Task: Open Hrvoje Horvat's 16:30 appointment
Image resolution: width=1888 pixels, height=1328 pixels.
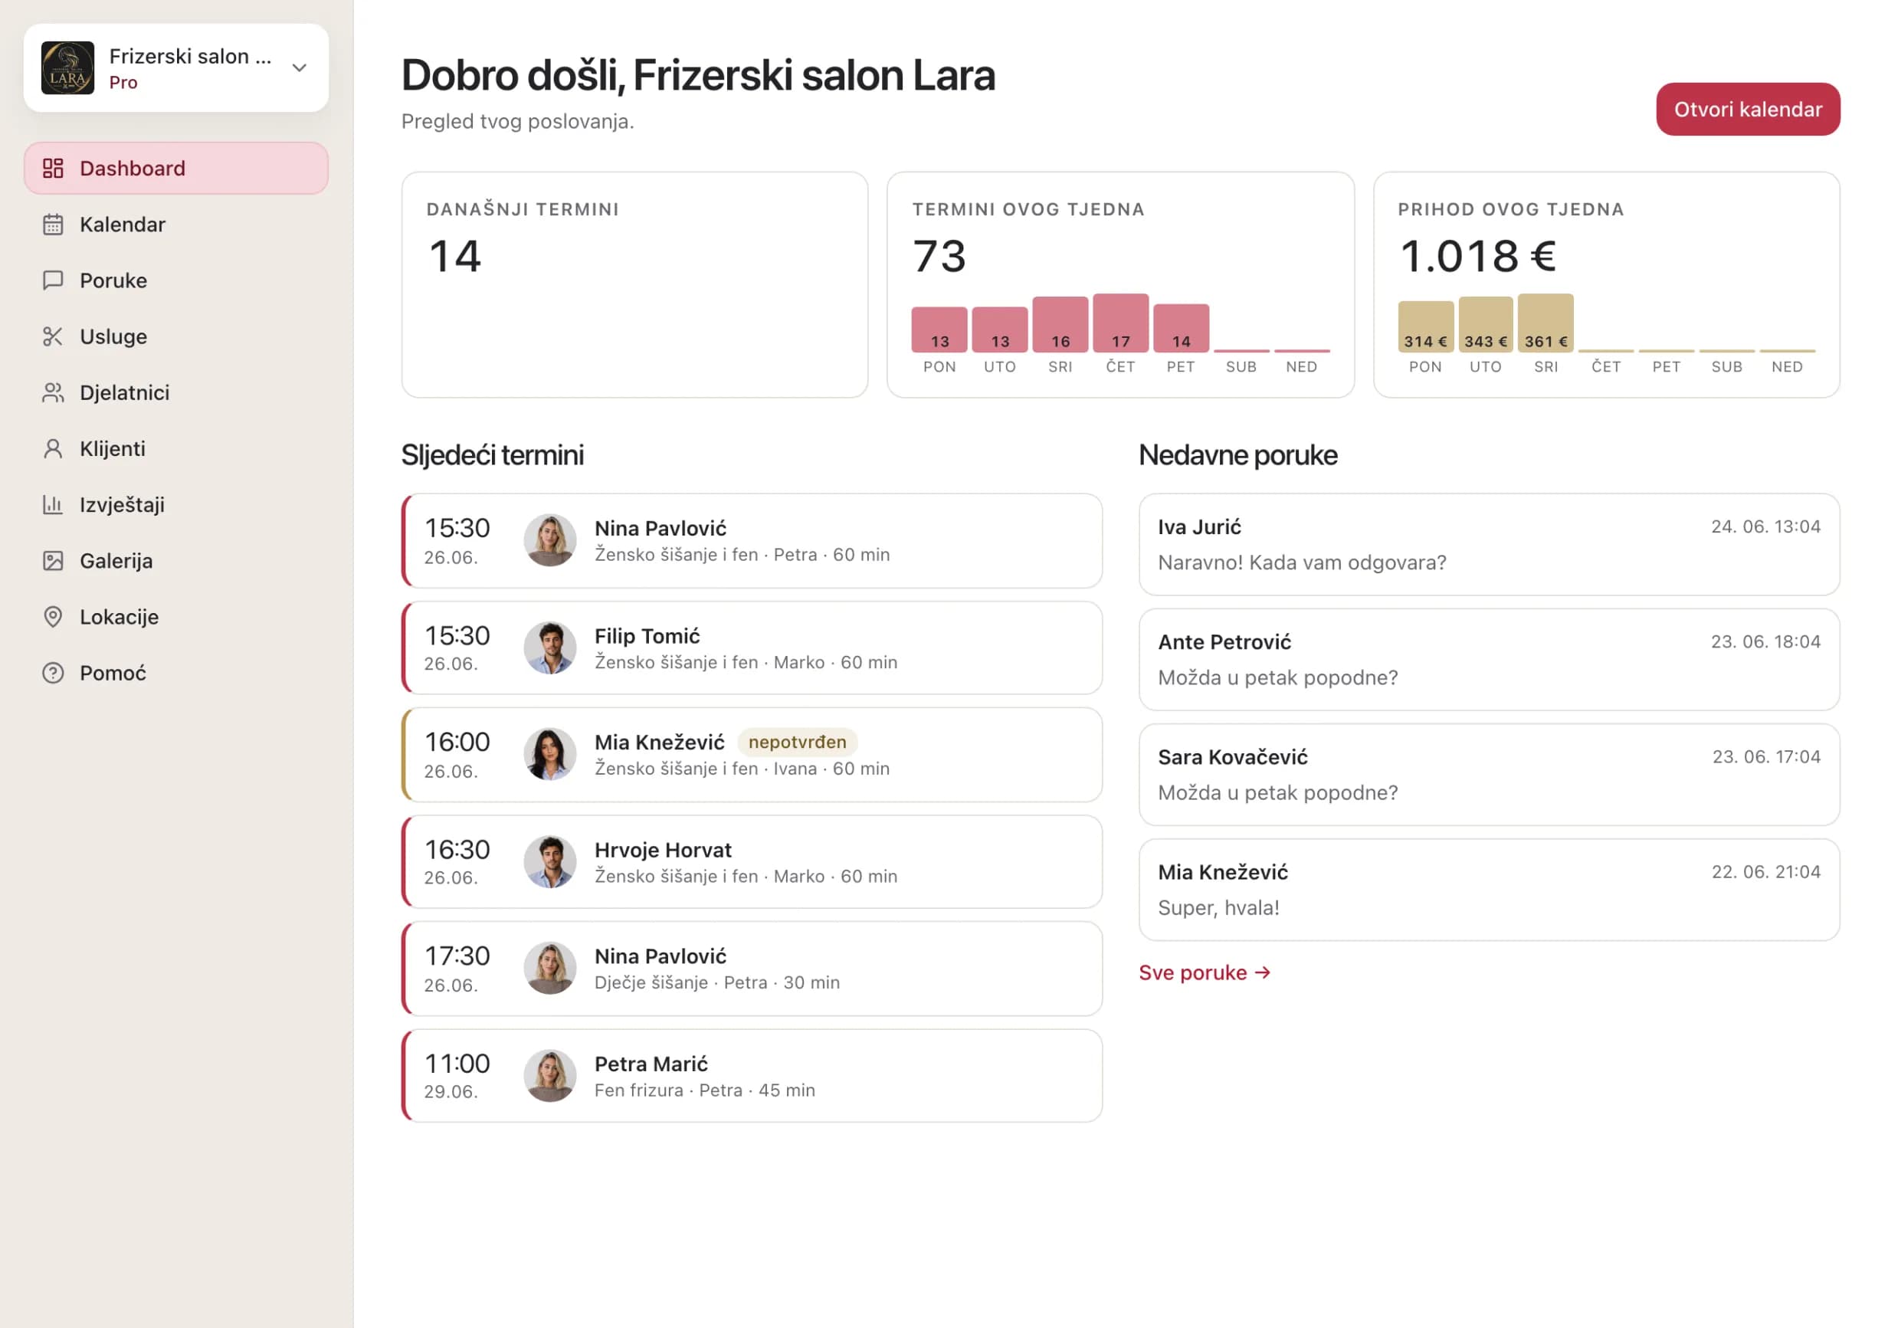Action: coord(752,862)
